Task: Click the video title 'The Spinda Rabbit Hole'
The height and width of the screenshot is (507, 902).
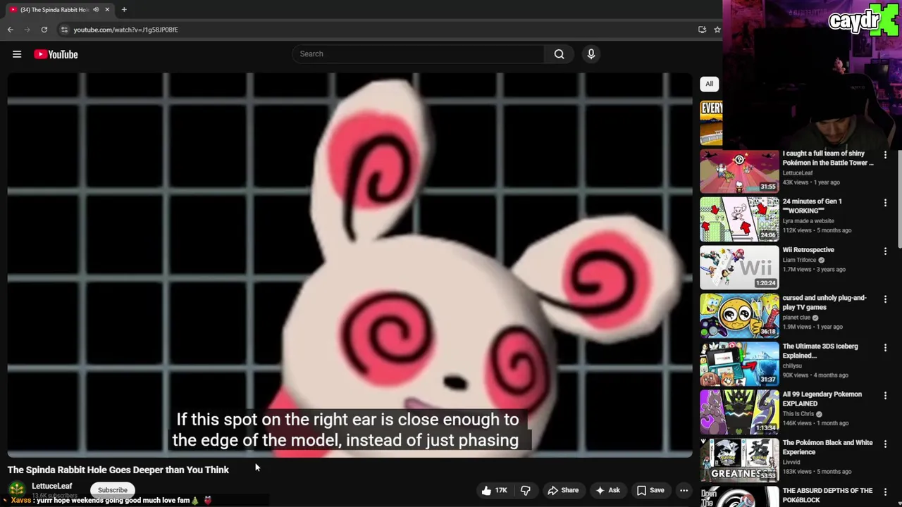Action: pyautogui.click(x=118, y=470)
